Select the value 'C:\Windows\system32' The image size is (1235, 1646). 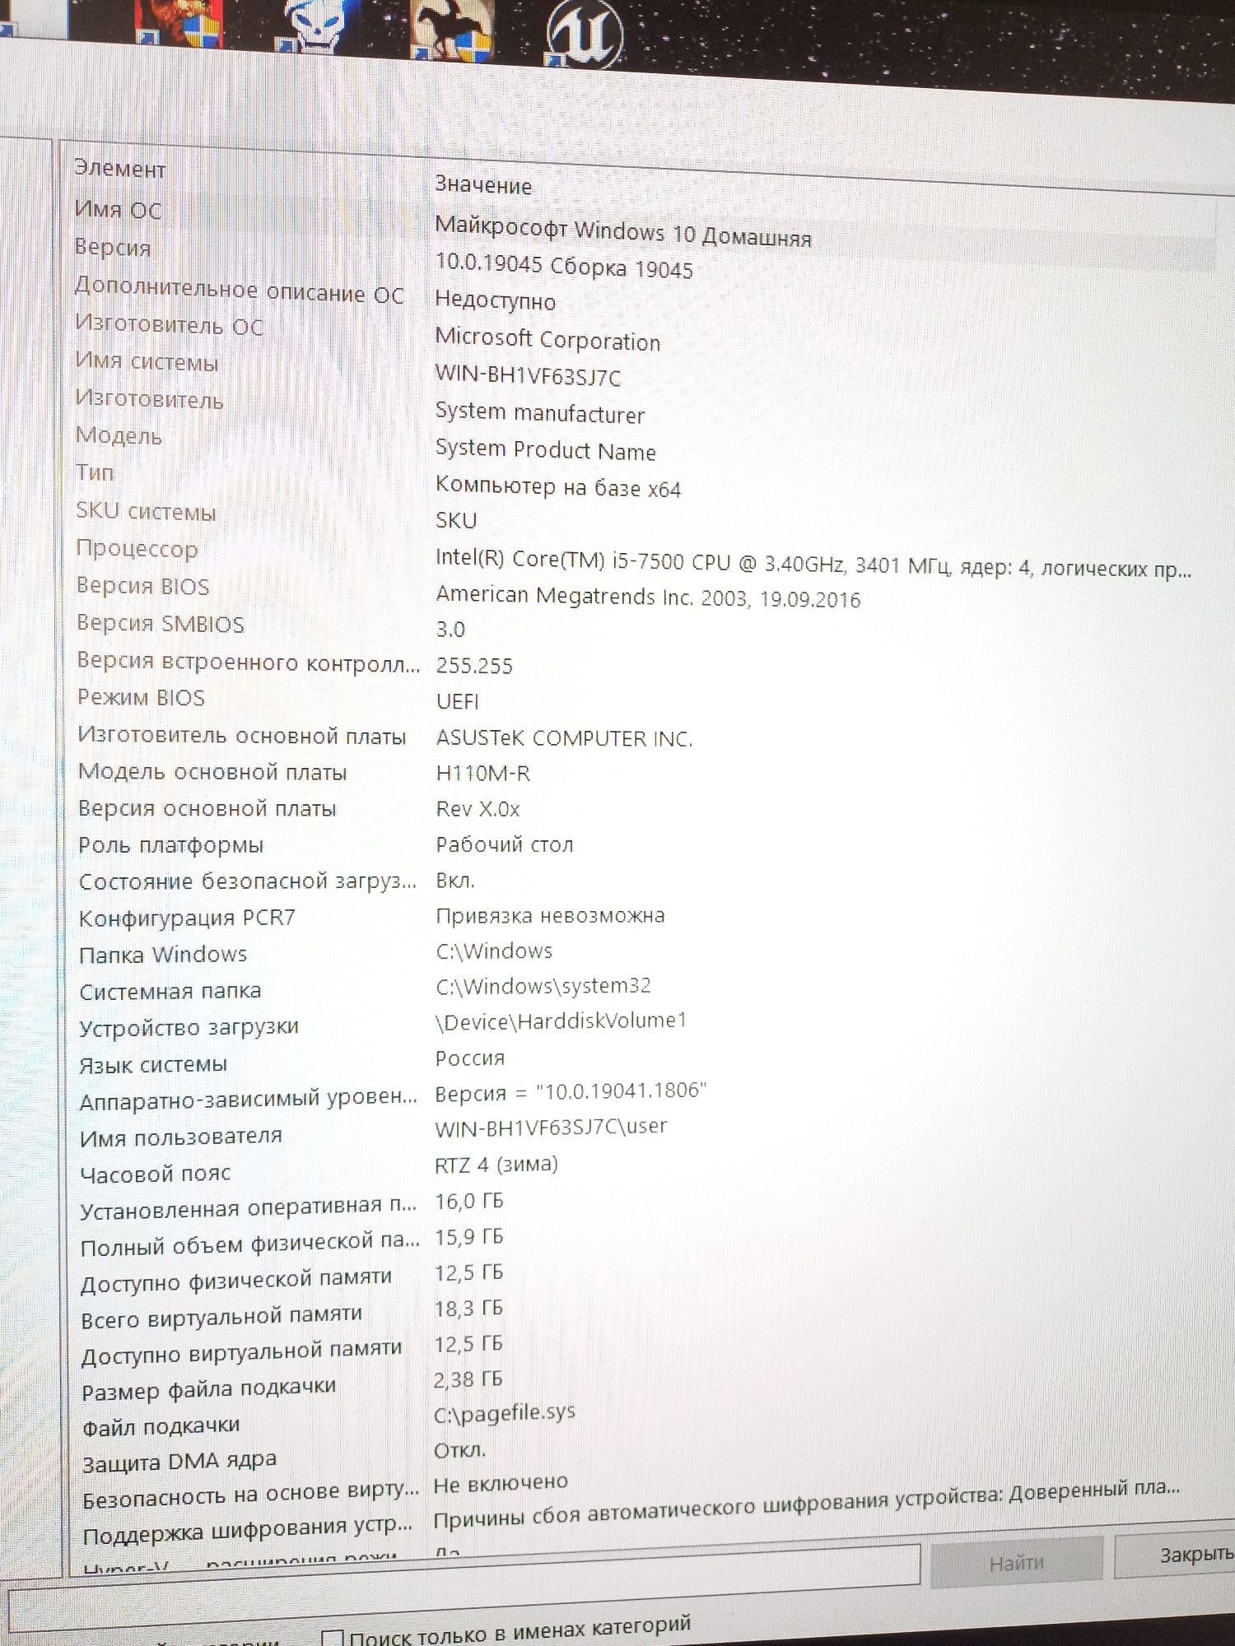click(543, 986)
